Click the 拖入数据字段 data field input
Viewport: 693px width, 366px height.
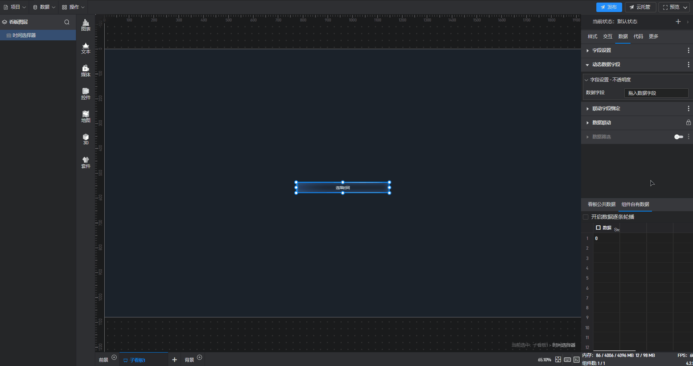click(656, 93)
